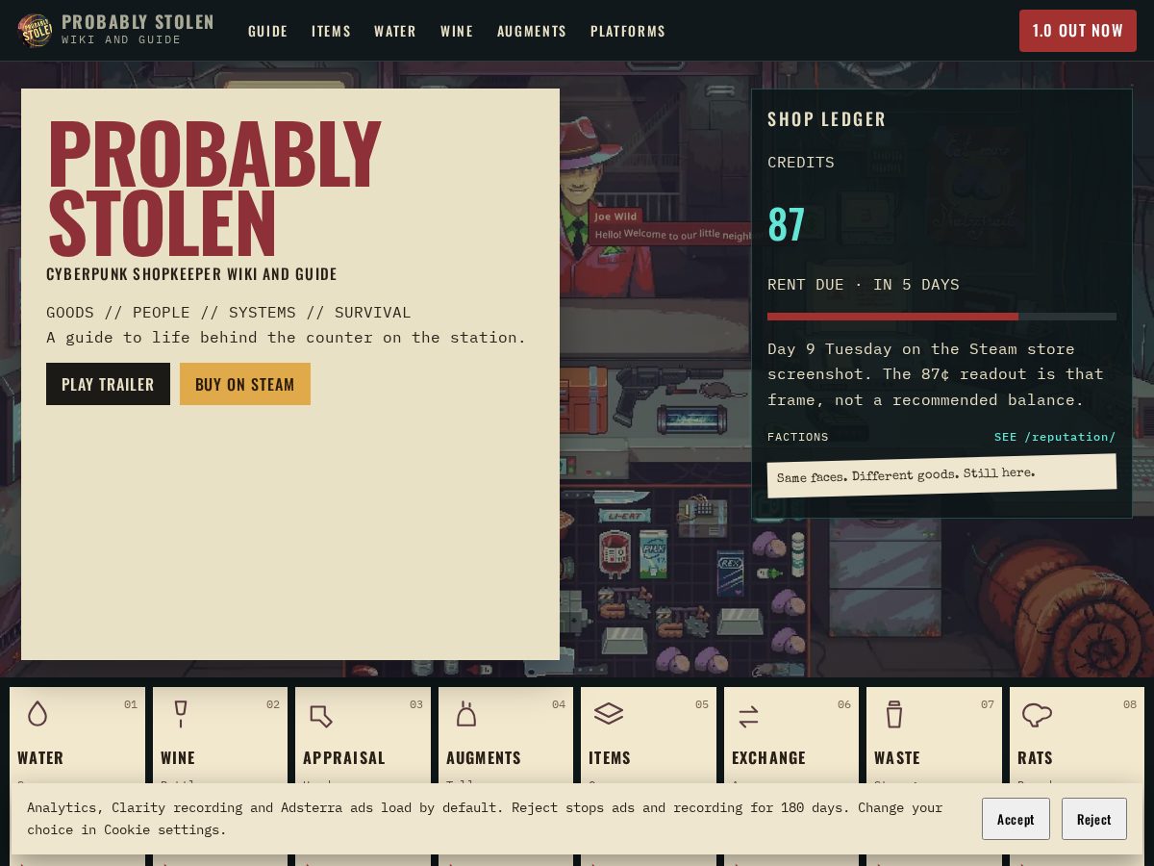1154x866 pixels.
Task: Click the water droplet icon on the Water card
Action: pos(38,714)
